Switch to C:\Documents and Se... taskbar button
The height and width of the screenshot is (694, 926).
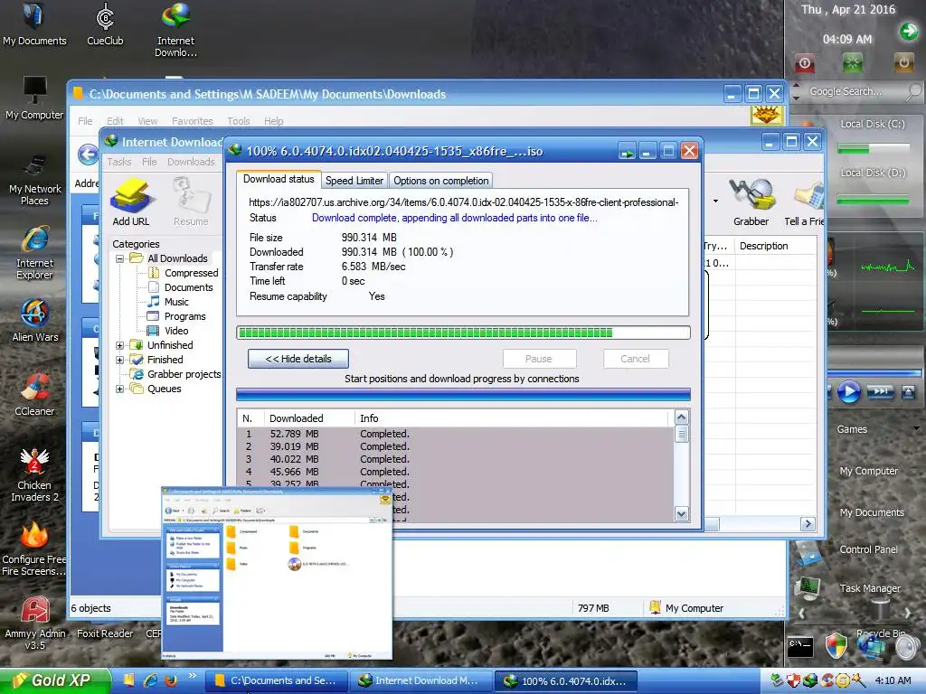pyautogui.click(x=277, y=680)
